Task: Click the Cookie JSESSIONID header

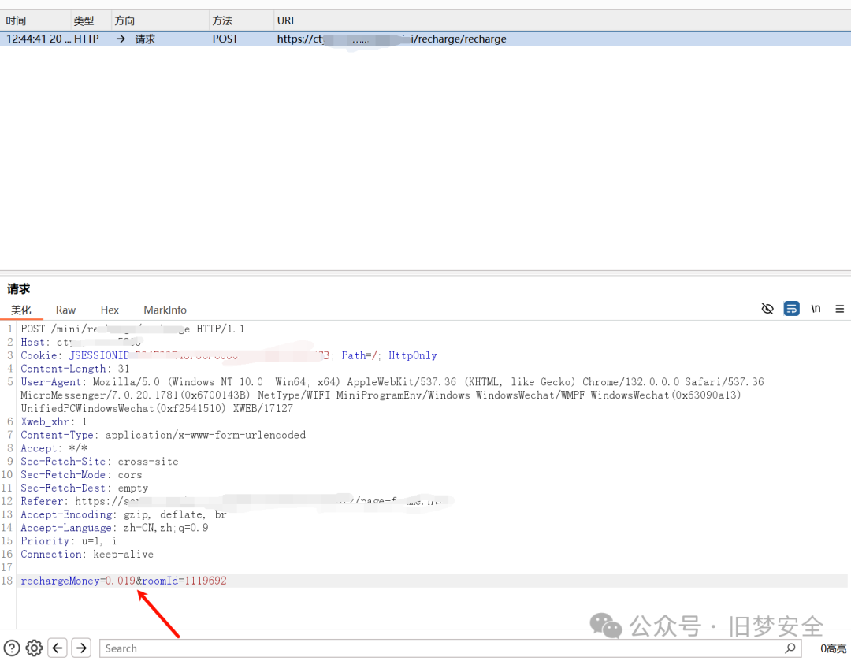Action: point(229,355)
